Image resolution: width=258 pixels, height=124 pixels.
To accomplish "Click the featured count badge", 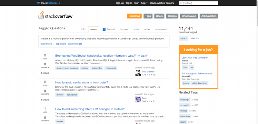I will click(104, 29).
